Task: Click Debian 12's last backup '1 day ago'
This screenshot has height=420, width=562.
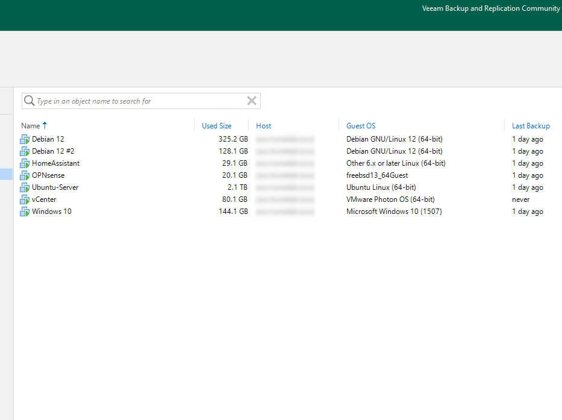Action: pos(528,139)
